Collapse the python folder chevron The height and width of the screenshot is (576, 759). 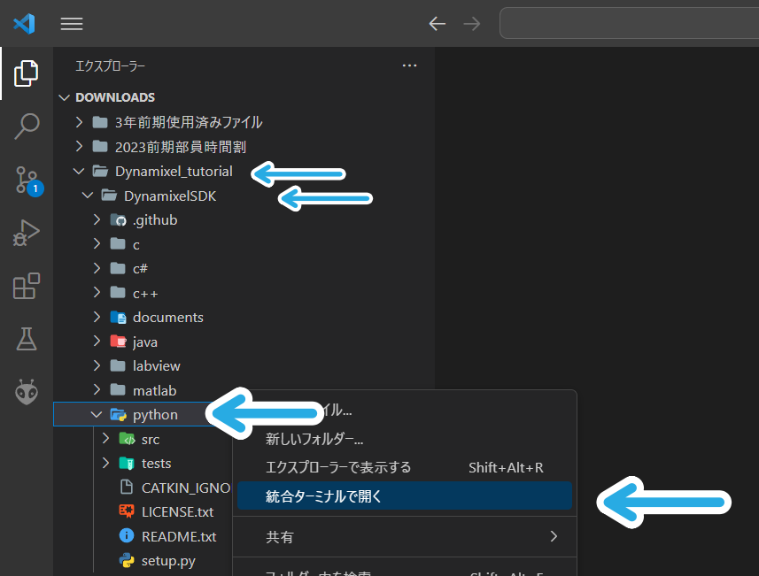(x=97, y=414)
